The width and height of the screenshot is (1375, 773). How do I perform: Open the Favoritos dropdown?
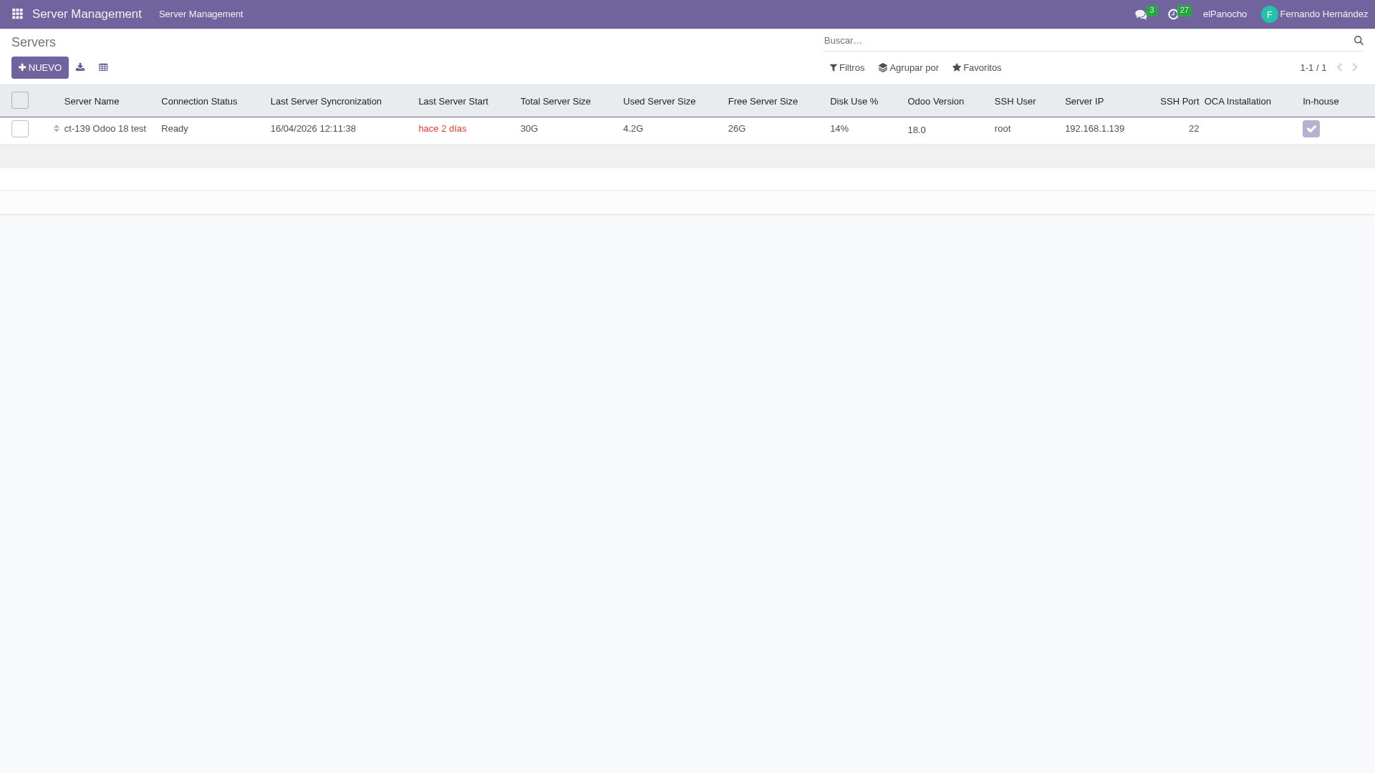(x=977, y=68)
